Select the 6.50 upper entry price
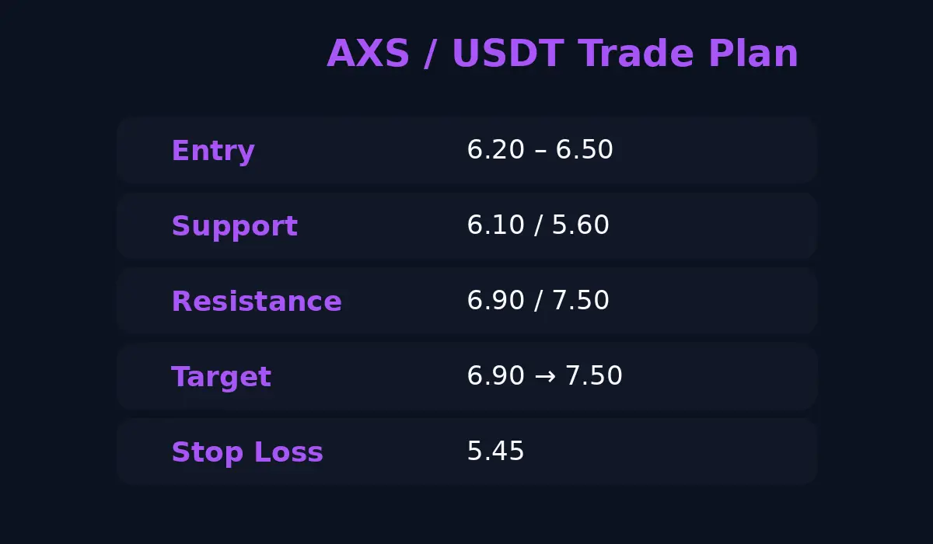This screenshot has width=933, height=544. pos(585,150)
